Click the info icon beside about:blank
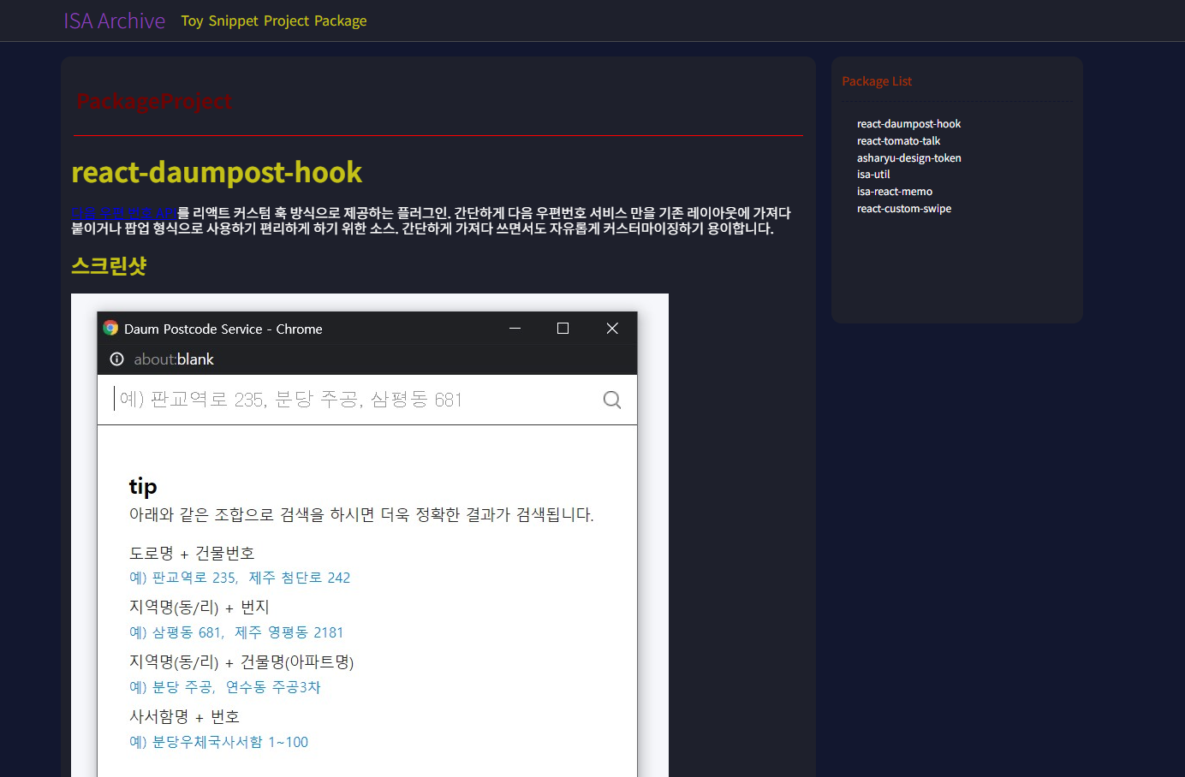The height and width of the screenshot is (777, 1185). click(x=117, y=359)
